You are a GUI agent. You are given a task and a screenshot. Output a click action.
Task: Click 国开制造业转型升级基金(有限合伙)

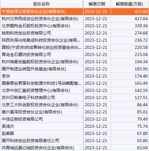click(34, 69)
